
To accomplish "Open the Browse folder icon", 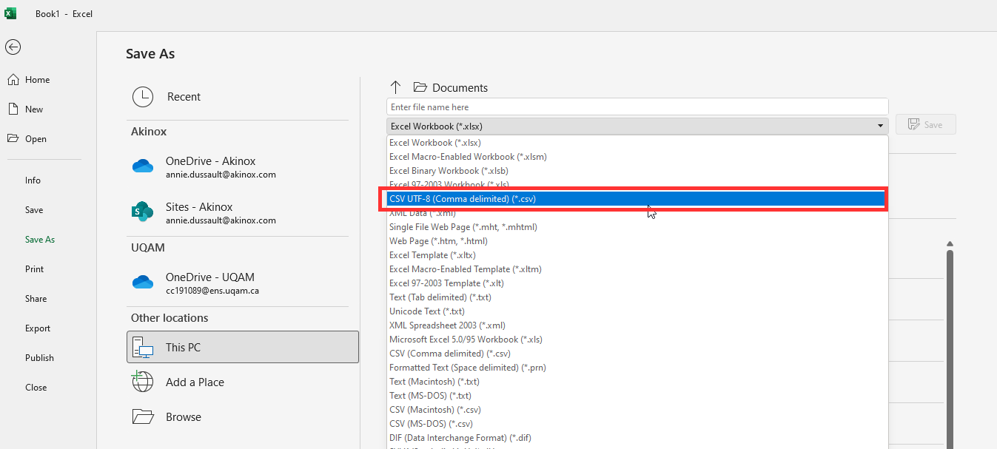I will point(142,416).
